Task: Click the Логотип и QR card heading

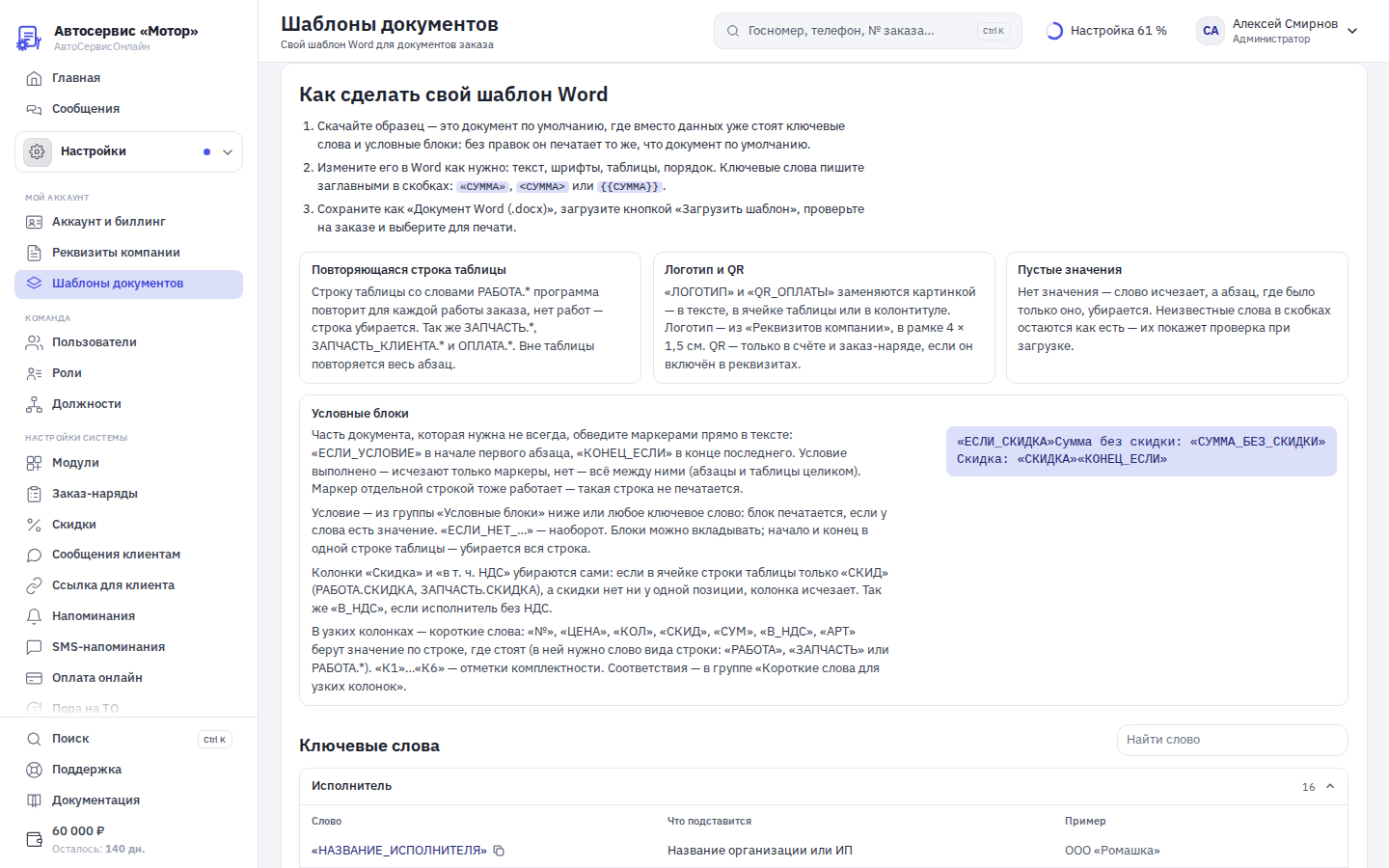Action: pos(704,270)
